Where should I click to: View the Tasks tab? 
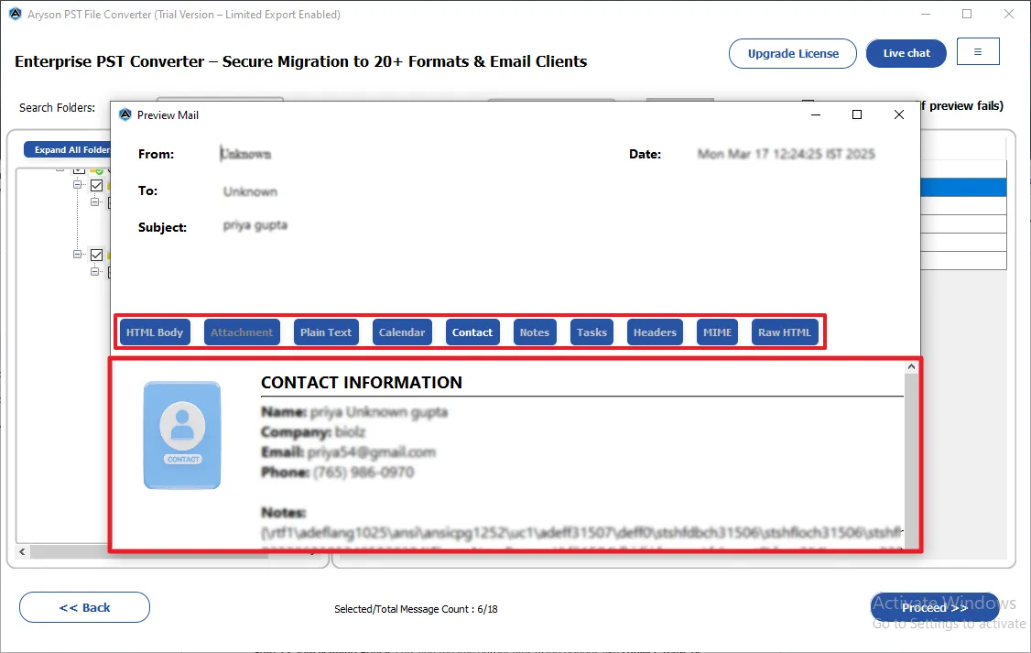click(x=591, y=332)
